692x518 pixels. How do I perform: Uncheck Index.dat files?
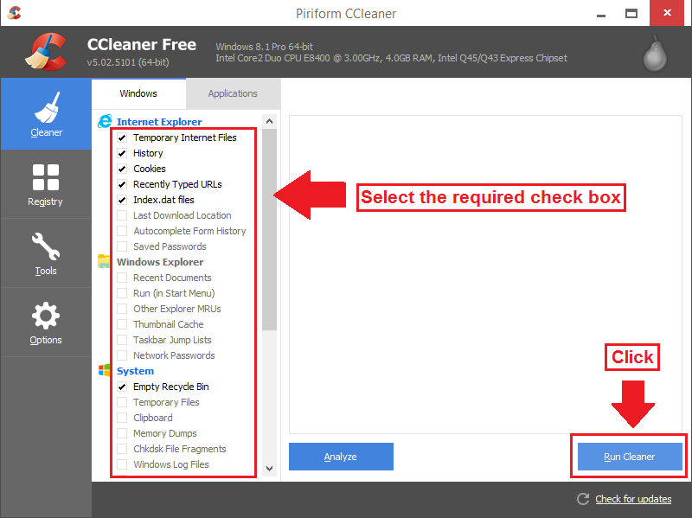point(122,200)
